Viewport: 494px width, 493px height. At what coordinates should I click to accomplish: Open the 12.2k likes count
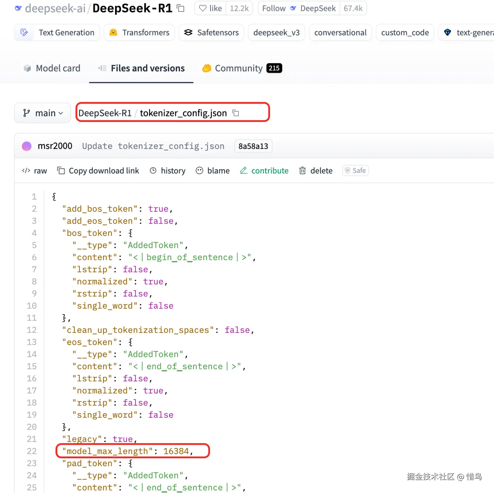coord(239,8)
